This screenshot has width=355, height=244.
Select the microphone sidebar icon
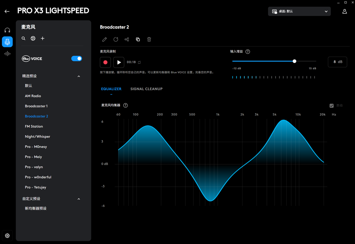tap(7, 41)
